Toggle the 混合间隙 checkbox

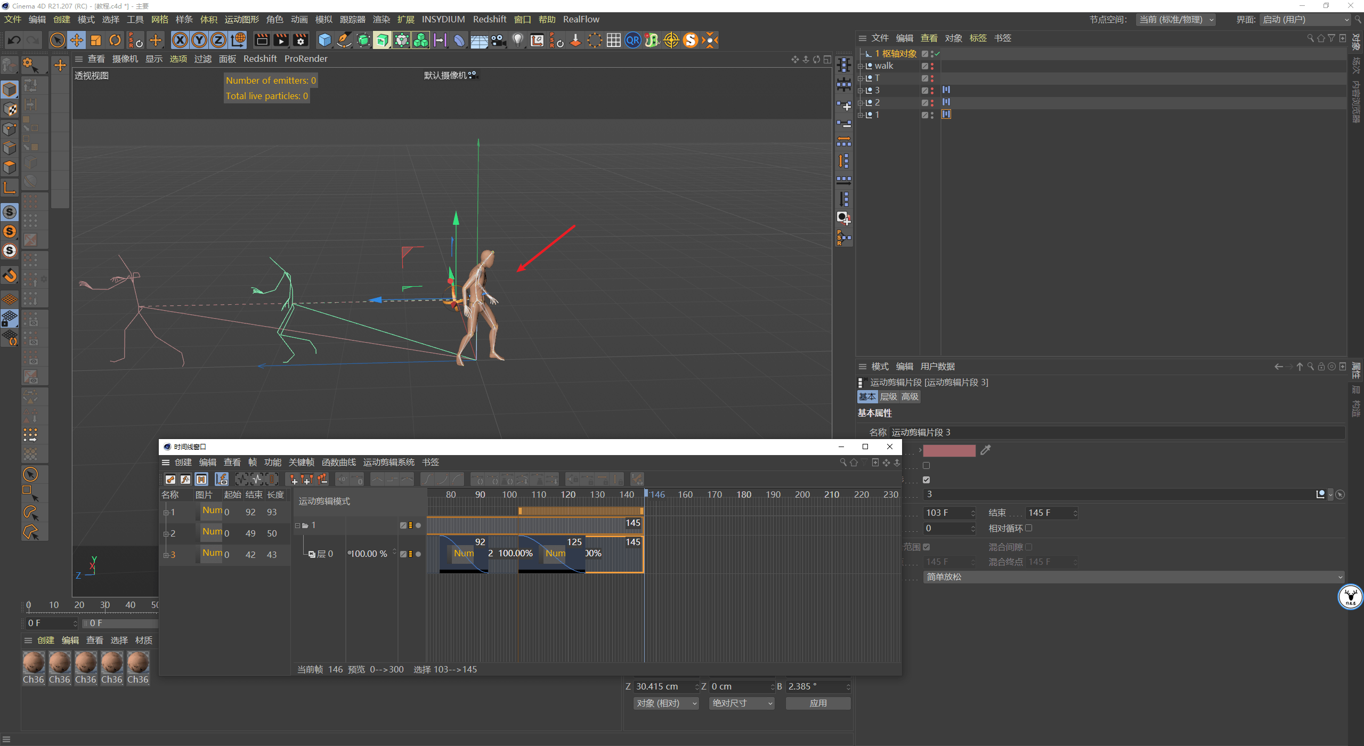pos(1029,547)
